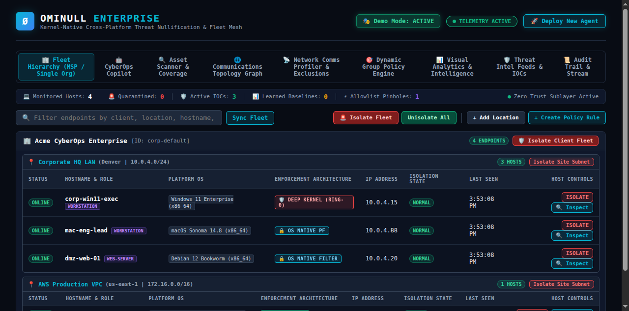Viewport: 629px width, 311px height.
Task: Click the 3 HOSTS badge
Action: tap(511, 162)
